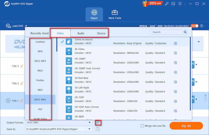Select HEVC MKV format category
This screenshot has width=209, height=135.
tap(40, 100)
